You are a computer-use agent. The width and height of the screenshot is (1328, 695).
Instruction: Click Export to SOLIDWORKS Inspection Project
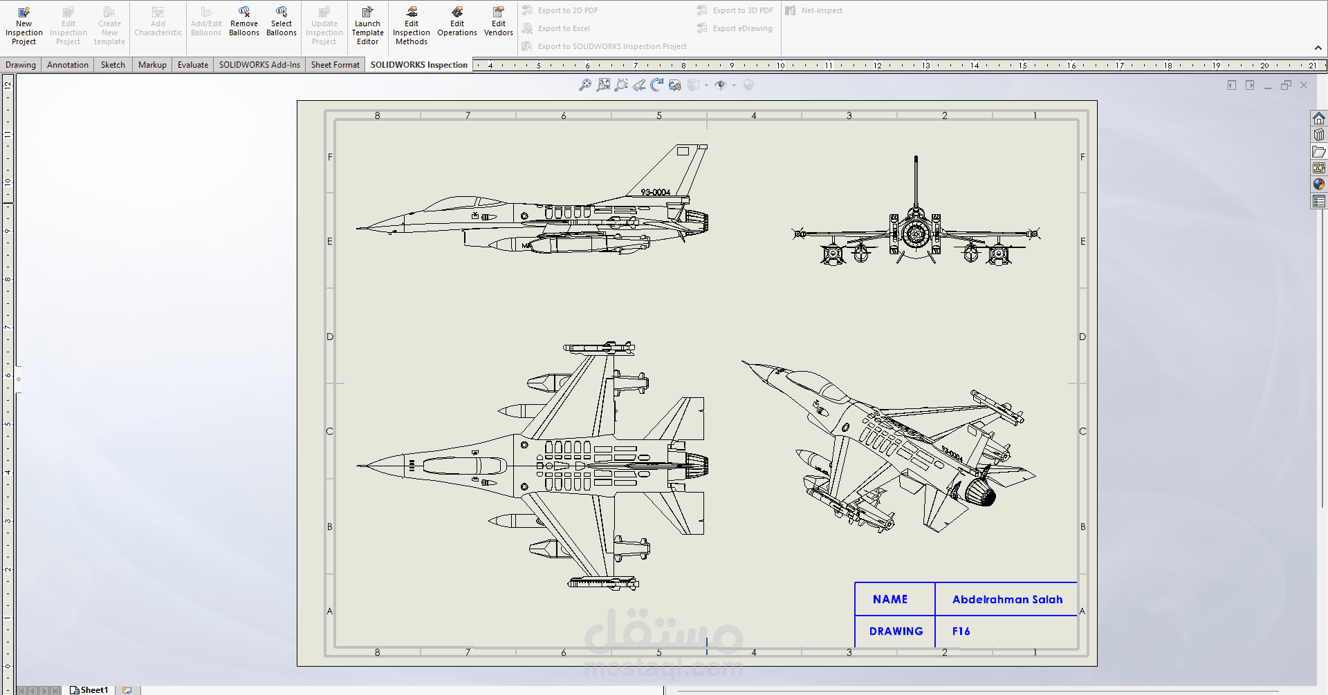605,46
